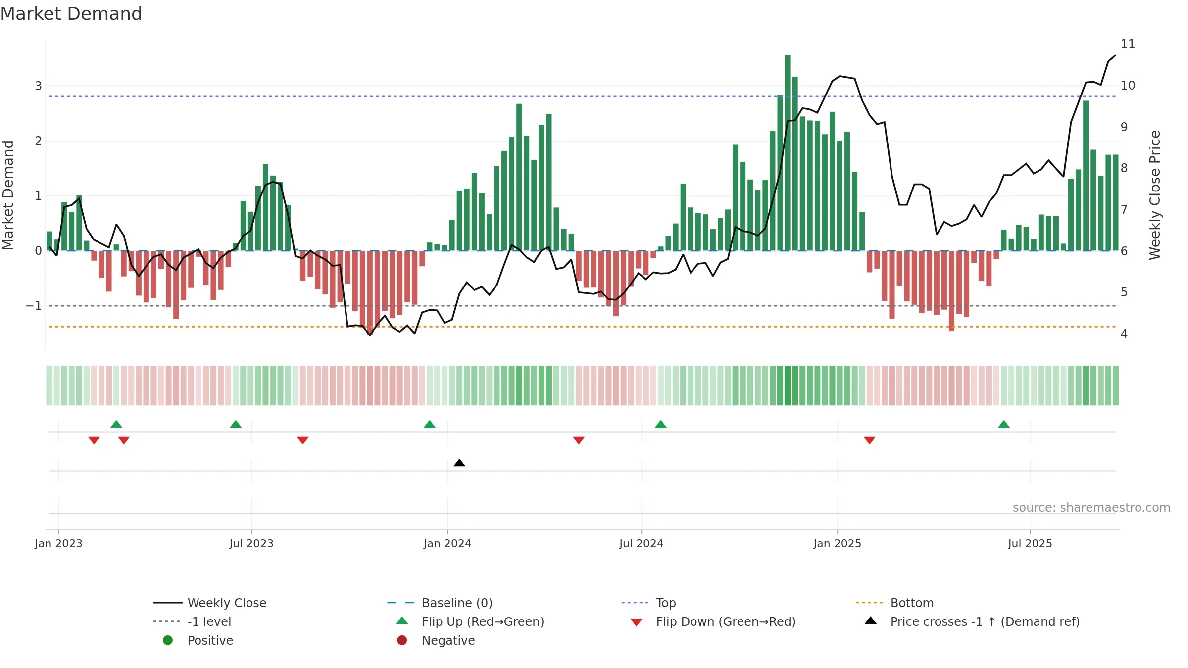Click the Jul 2025 axis label

pos(1030,543)
